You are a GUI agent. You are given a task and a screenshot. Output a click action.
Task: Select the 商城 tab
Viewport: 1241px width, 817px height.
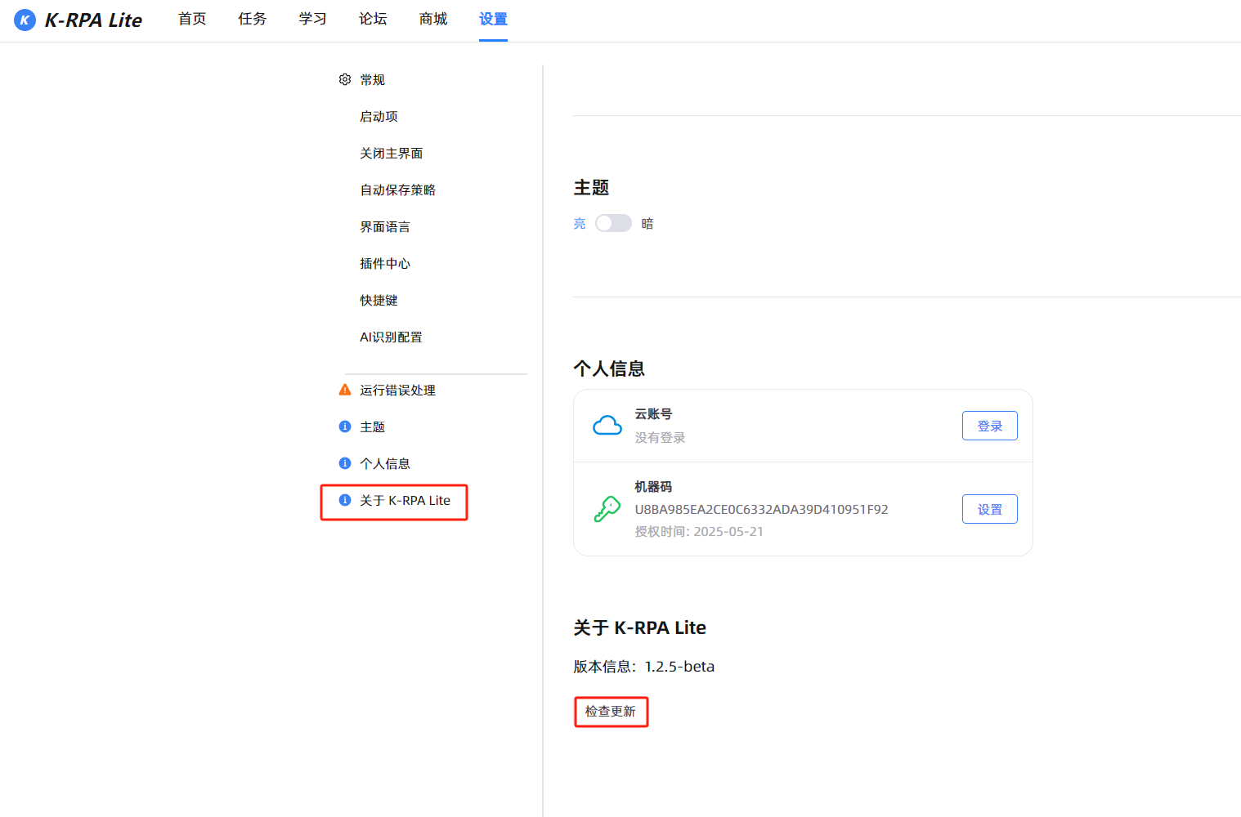point(433,19)
